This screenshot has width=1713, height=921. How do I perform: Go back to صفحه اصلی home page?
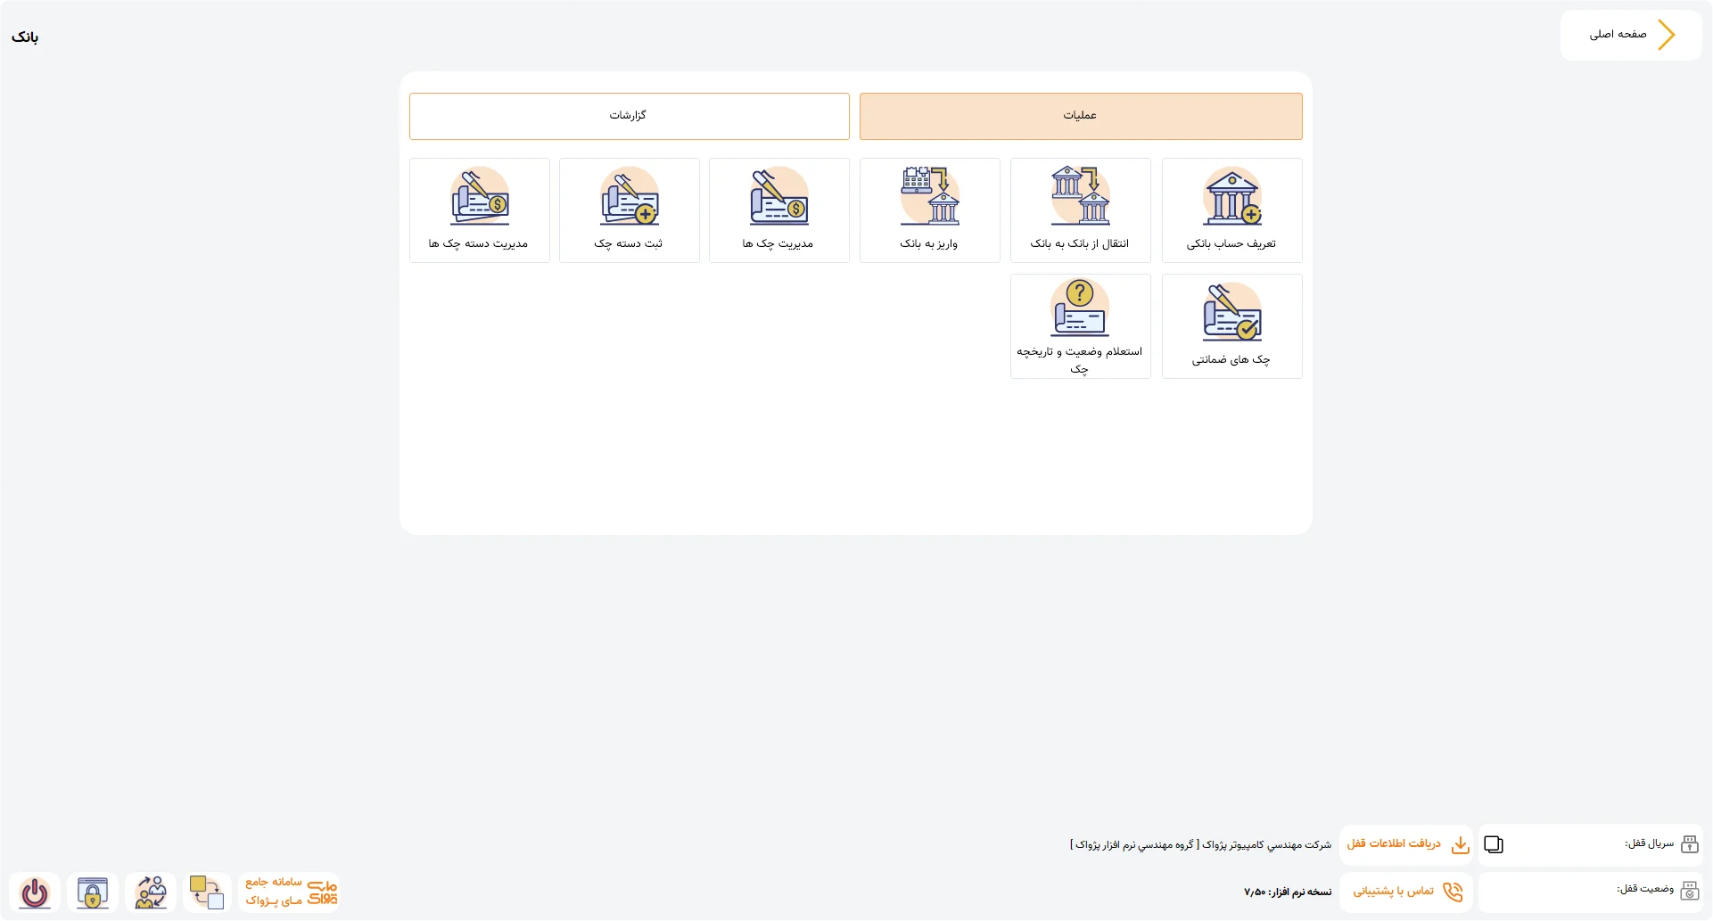tap(1631, 35)
